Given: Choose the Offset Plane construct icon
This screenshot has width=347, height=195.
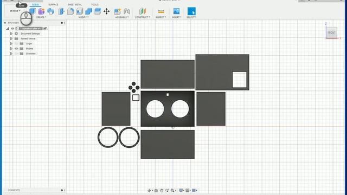Looking at the screenshot, I should click(x=143, y=11).
